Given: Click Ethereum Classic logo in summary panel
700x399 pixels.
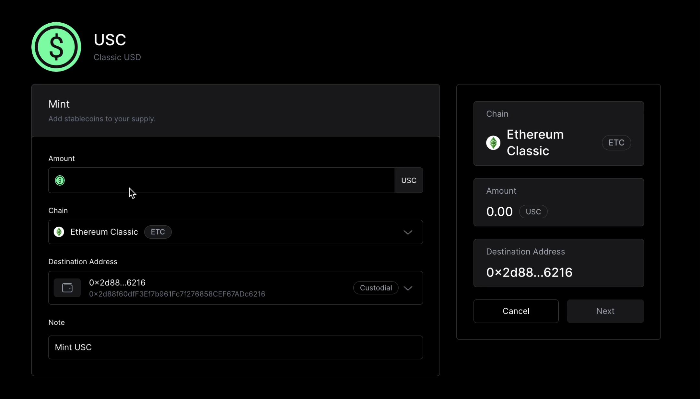Looking at the screenshot, I should point(493,142).
